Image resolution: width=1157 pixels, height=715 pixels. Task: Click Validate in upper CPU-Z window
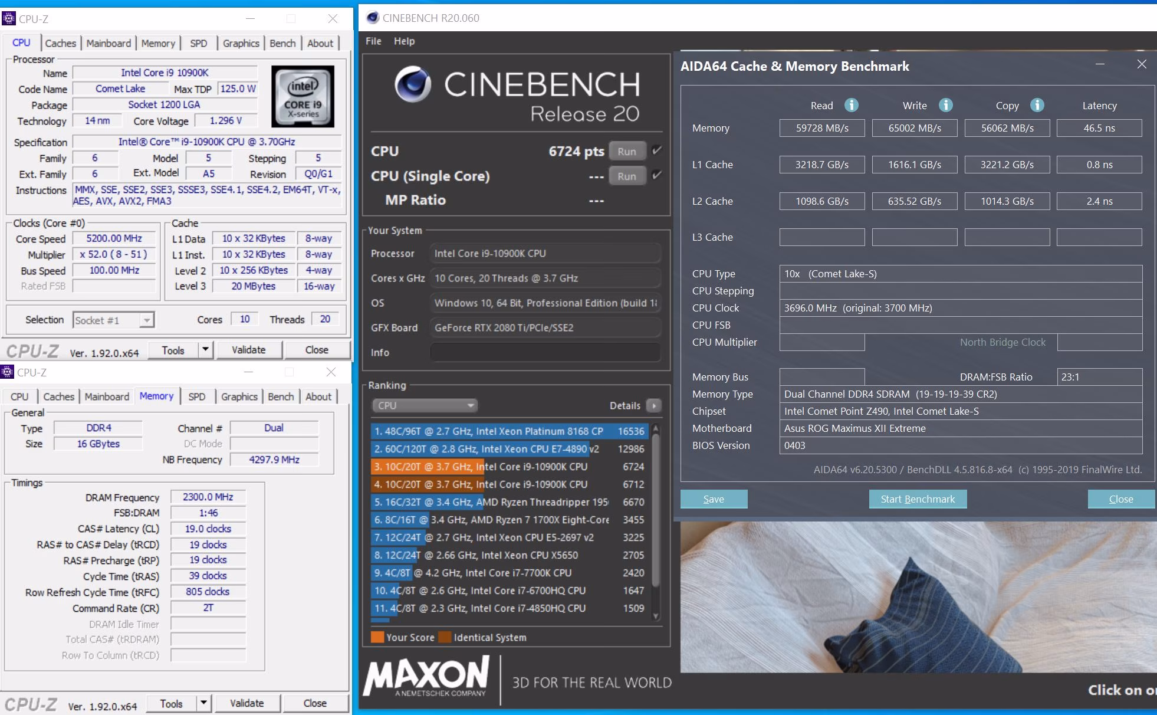249,350
